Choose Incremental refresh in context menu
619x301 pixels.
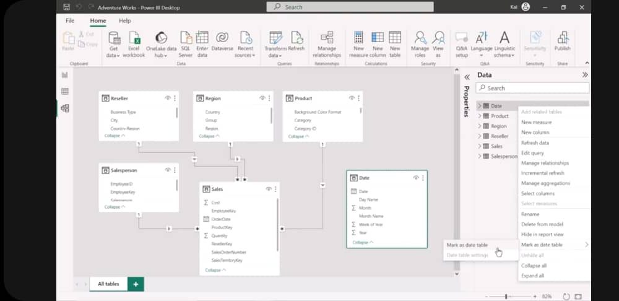542,173
